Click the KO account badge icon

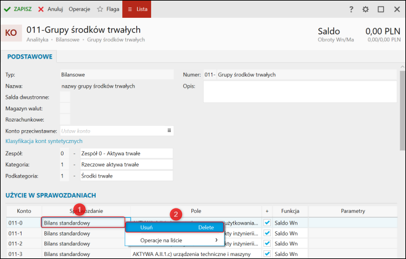(11, 33)
